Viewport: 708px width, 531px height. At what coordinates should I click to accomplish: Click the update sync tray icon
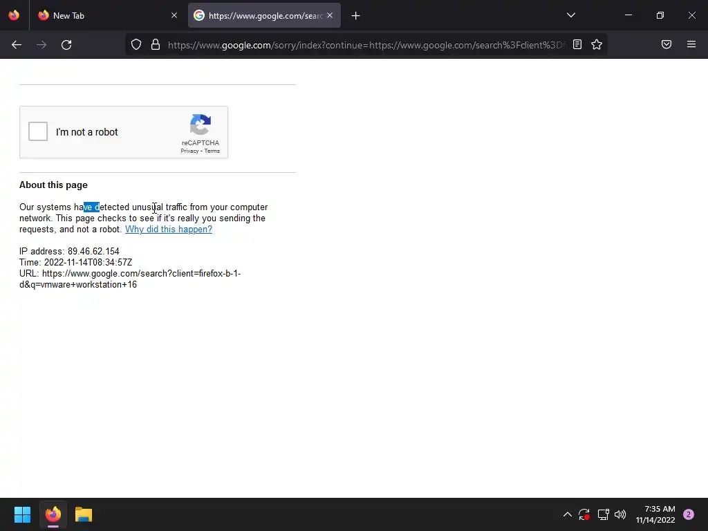[584, 514]
